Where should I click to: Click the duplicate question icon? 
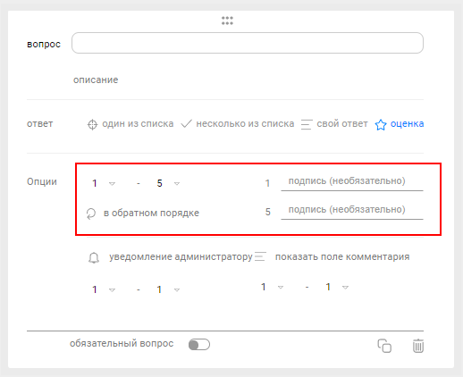[384, 346]
